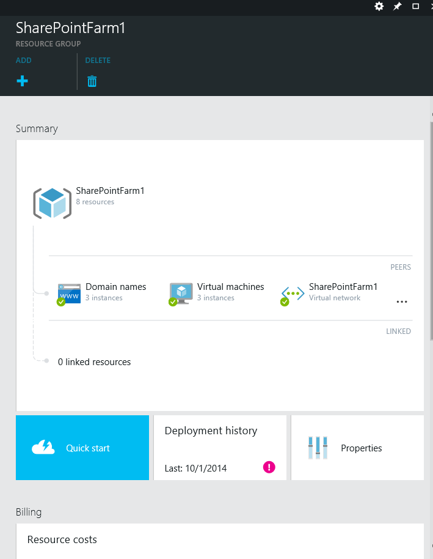The image size is (433, 559).
Task: Click the Properties label
Action: (362, 448)
